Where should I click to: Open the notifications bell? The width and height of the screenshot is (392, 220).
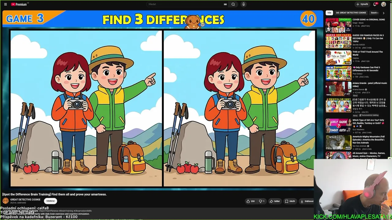tap(375, 4)
